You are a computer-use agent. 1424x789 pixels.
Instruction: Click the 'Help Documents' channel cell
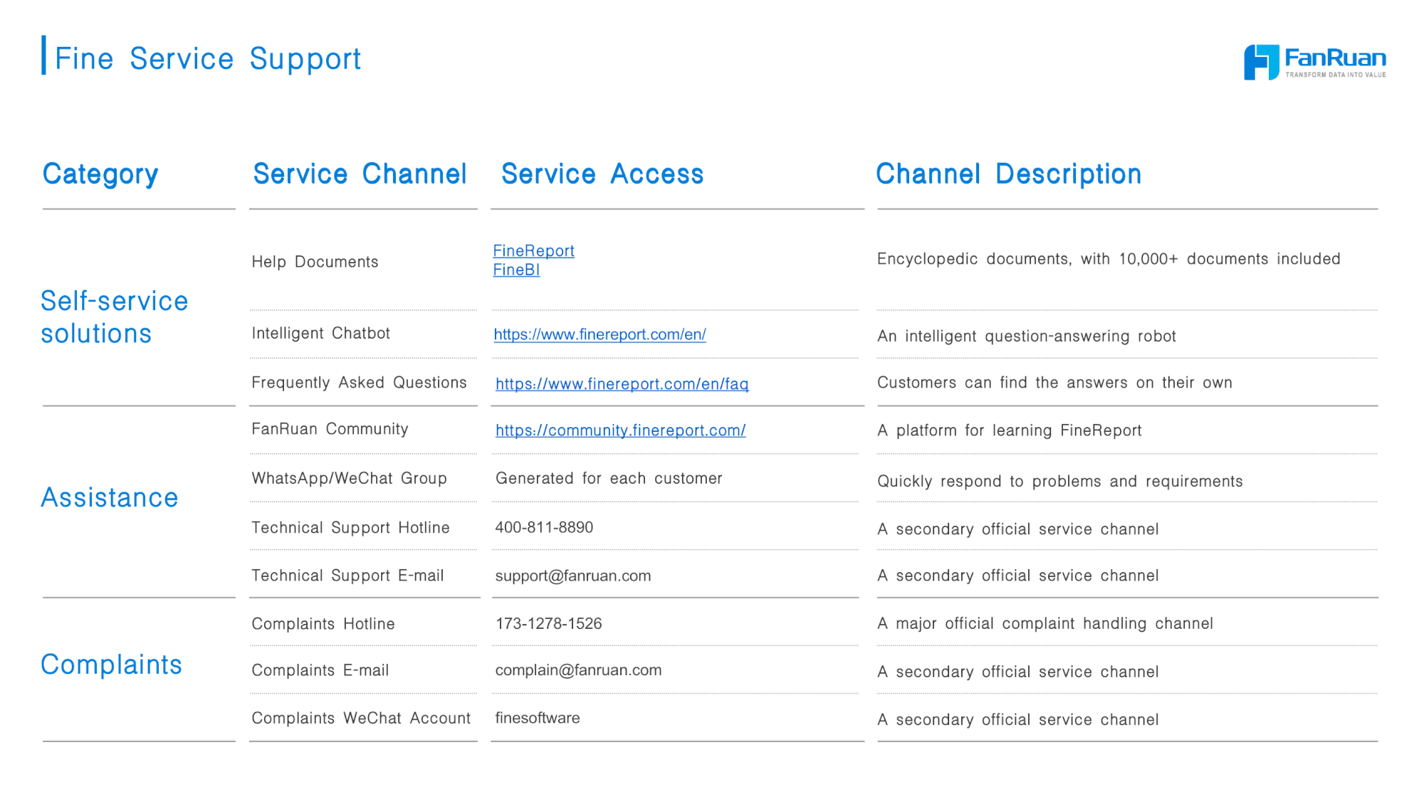[315, 262]
